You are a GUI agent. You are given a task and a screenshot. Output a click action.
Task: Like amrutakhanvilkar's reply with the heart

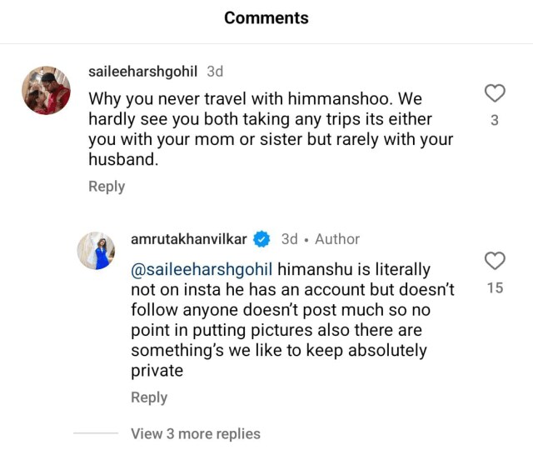(x=495, y=261)
